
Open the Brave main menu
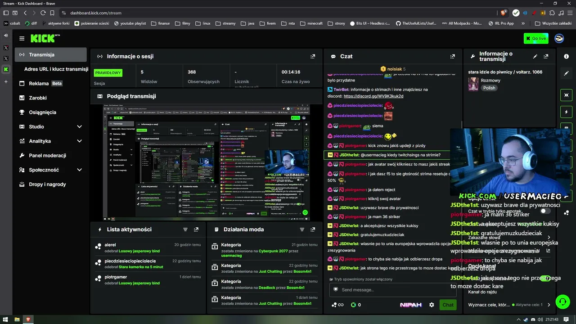click(570, 13)
